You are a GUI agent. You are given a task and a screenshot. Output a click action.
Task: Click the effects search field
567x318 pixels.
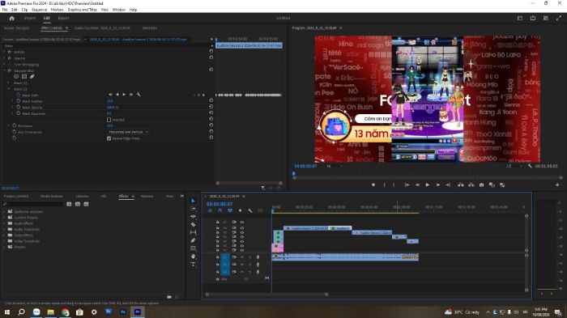33,204
